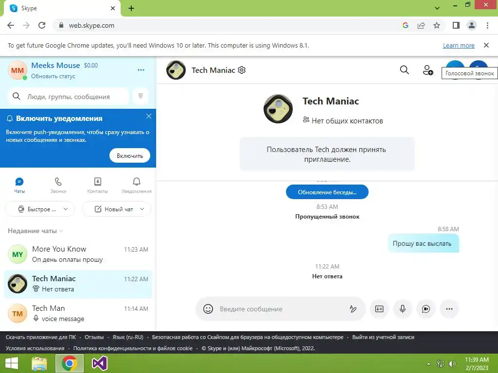Select the Skype browser tab
Viewport: 498px width, 373px height.
click(x=62, y=8)
